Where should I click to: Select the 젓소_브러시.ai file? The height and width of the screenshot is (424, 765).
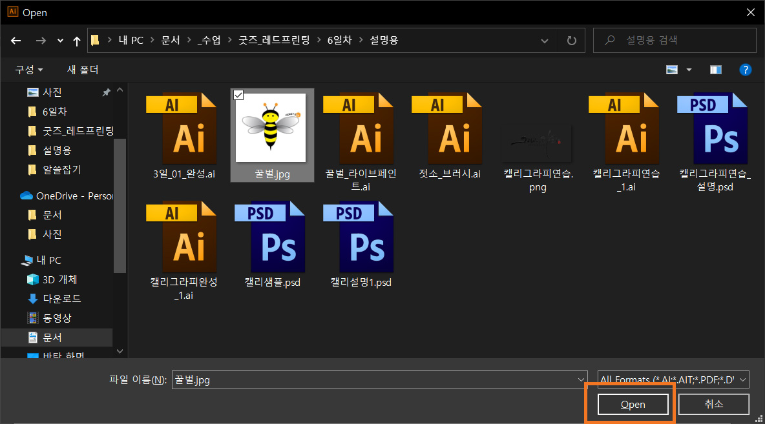click(449, 136)
